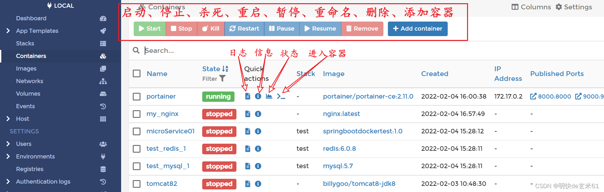The height and width of the screenshot is (192, 604).
Task: Select Containers in the sidebar
Action: 31,56
